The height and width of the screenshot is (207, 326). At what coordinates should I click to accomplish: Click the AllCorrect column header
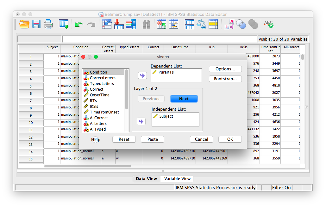point(291,49)
